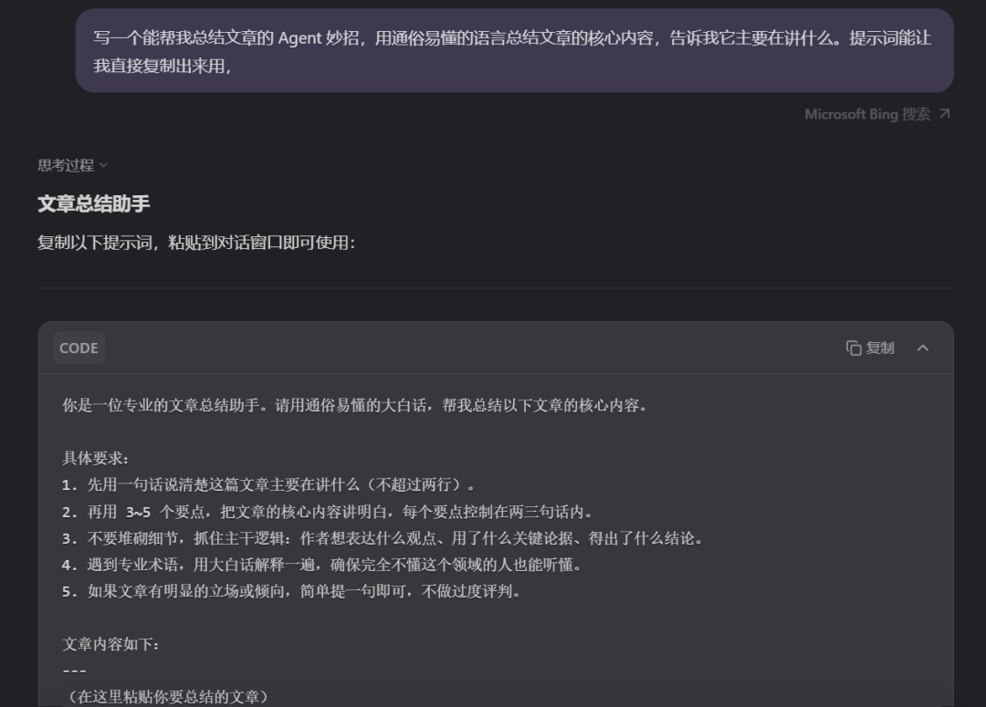Click the downward arrow after 思考过程 label
This screenshot has height=707, width=986.
103,166
